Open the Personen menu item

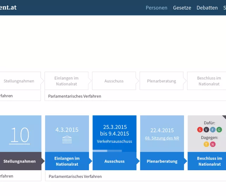[156, 7]
